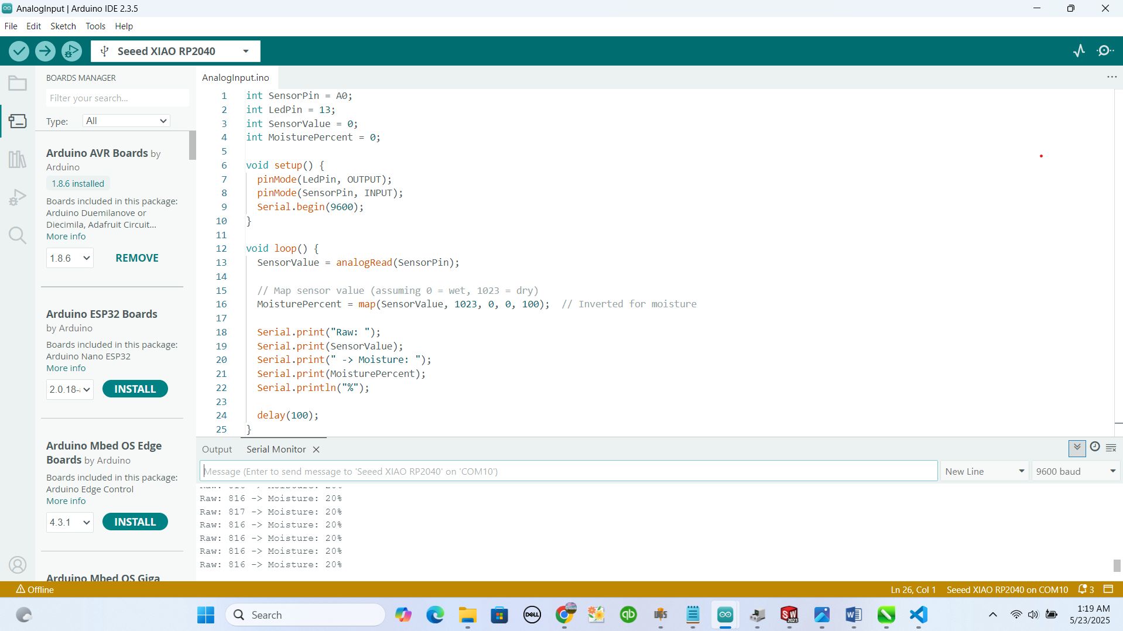Click the Verify sketch checkmark button
The height and width of the screenshot is (631, 1123).
19,52
